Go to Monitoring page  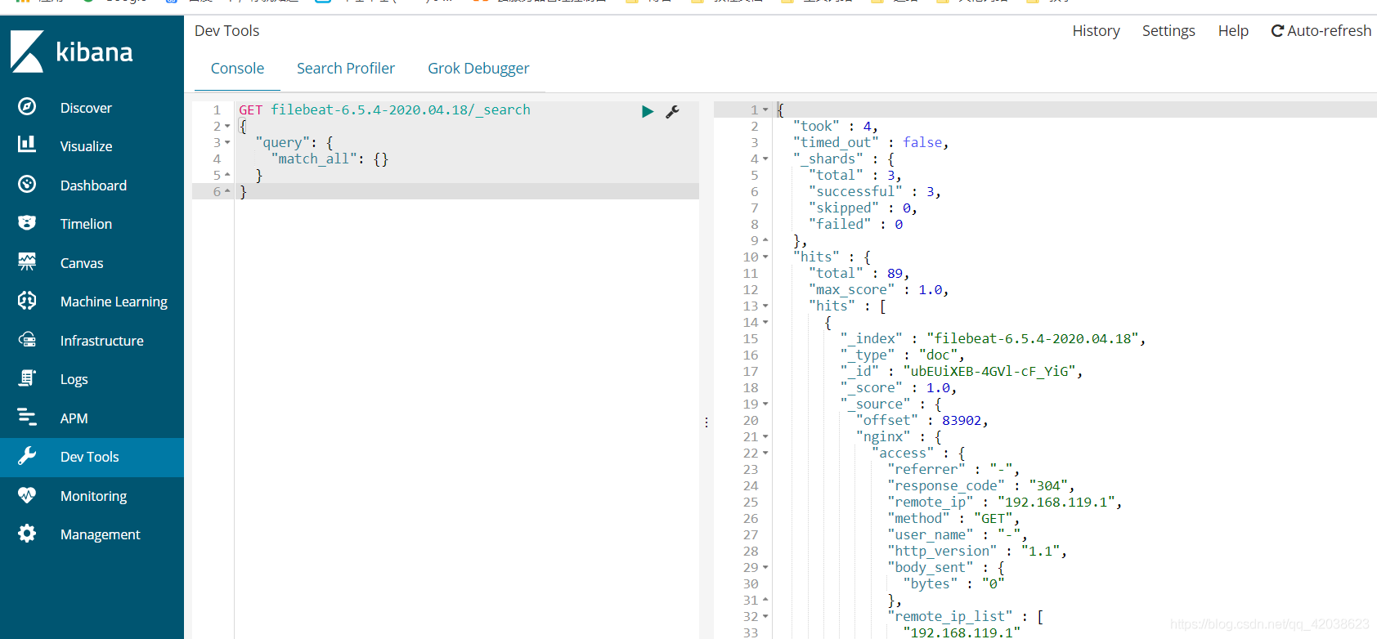pos(92,496)
